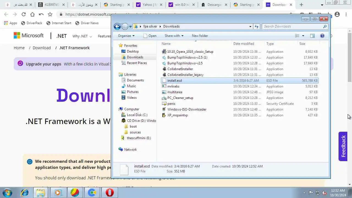Image resolution: width=352 pixels, height=198 pixels.
Task: Click the Open toolbar button
Action: (150, 36)
